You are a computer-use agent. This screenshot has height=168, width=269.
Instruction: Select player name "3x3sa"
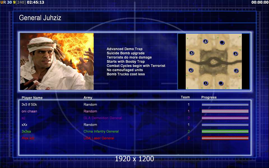[x=26, y=131]
